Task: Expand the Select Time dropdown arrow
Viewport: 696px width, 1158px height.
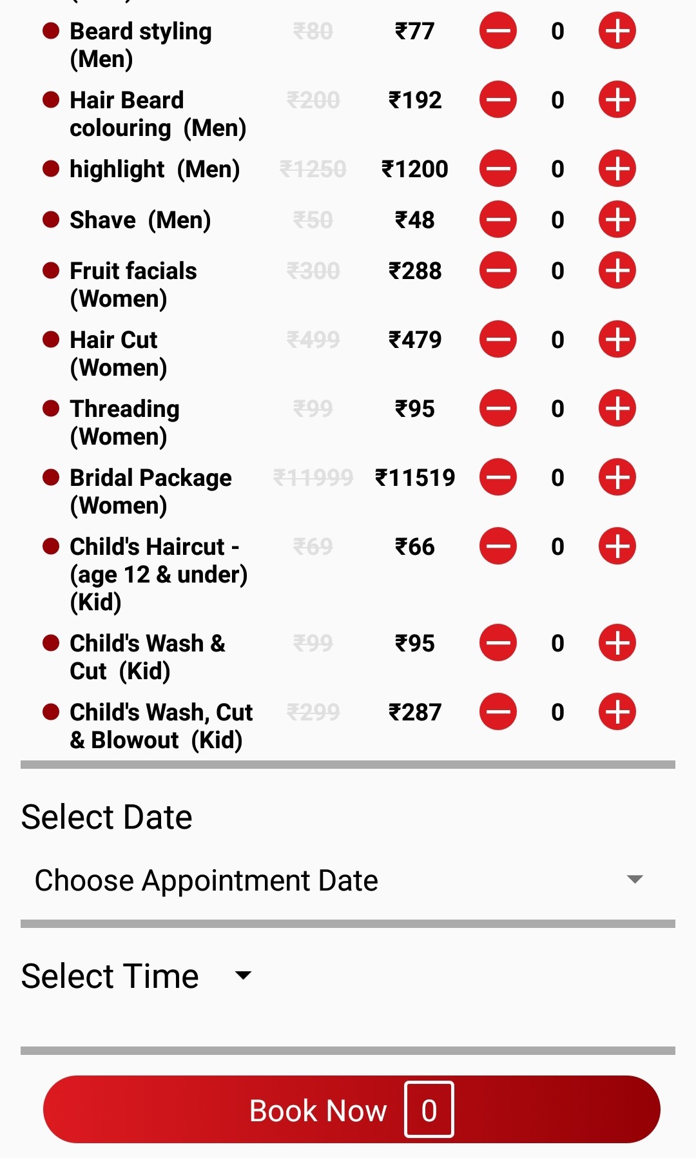Action: pos(243,976)
